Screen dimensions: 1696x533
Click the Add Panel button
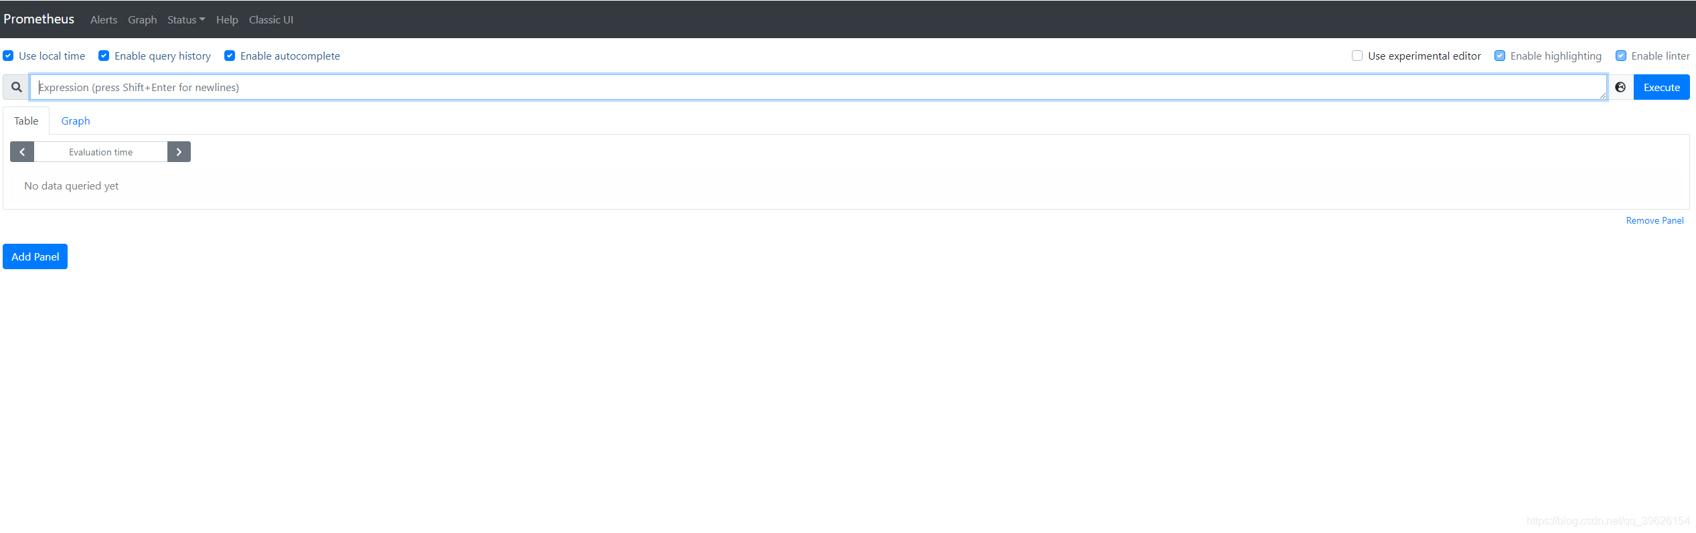click(35, 256)
